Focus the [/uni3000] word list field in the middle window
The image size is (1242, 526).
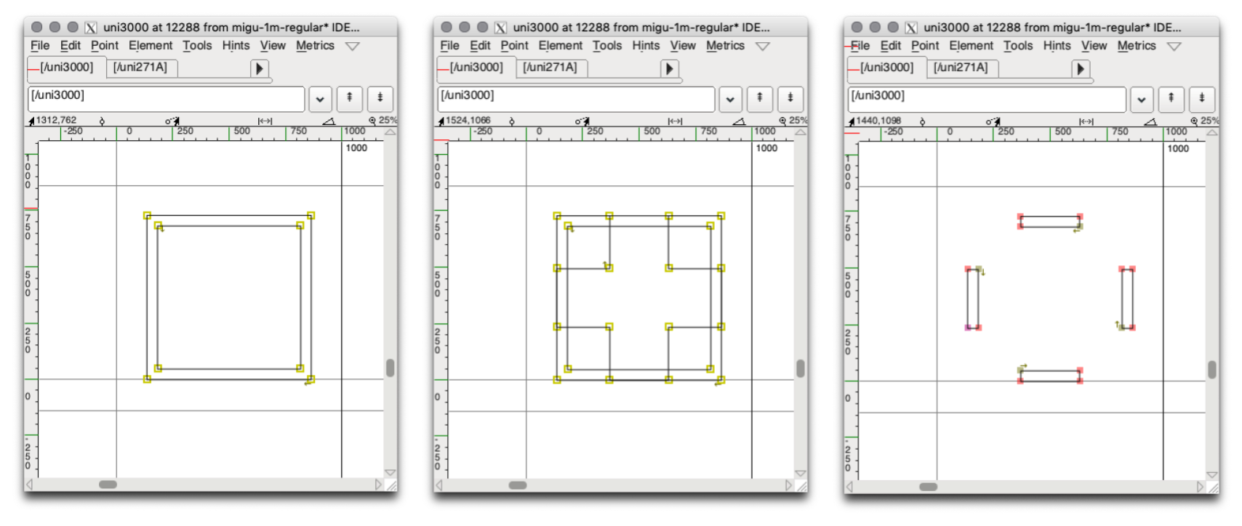[577, 99]
